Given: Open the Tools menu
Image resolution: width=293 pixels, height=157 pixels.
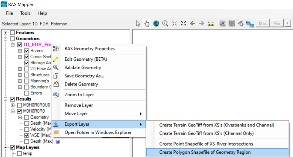Looking at the screenshot, I should coord(25,13).
